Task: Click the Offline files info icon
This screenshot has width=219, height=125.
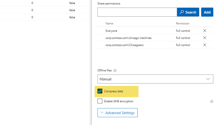Action: (115, 71)
